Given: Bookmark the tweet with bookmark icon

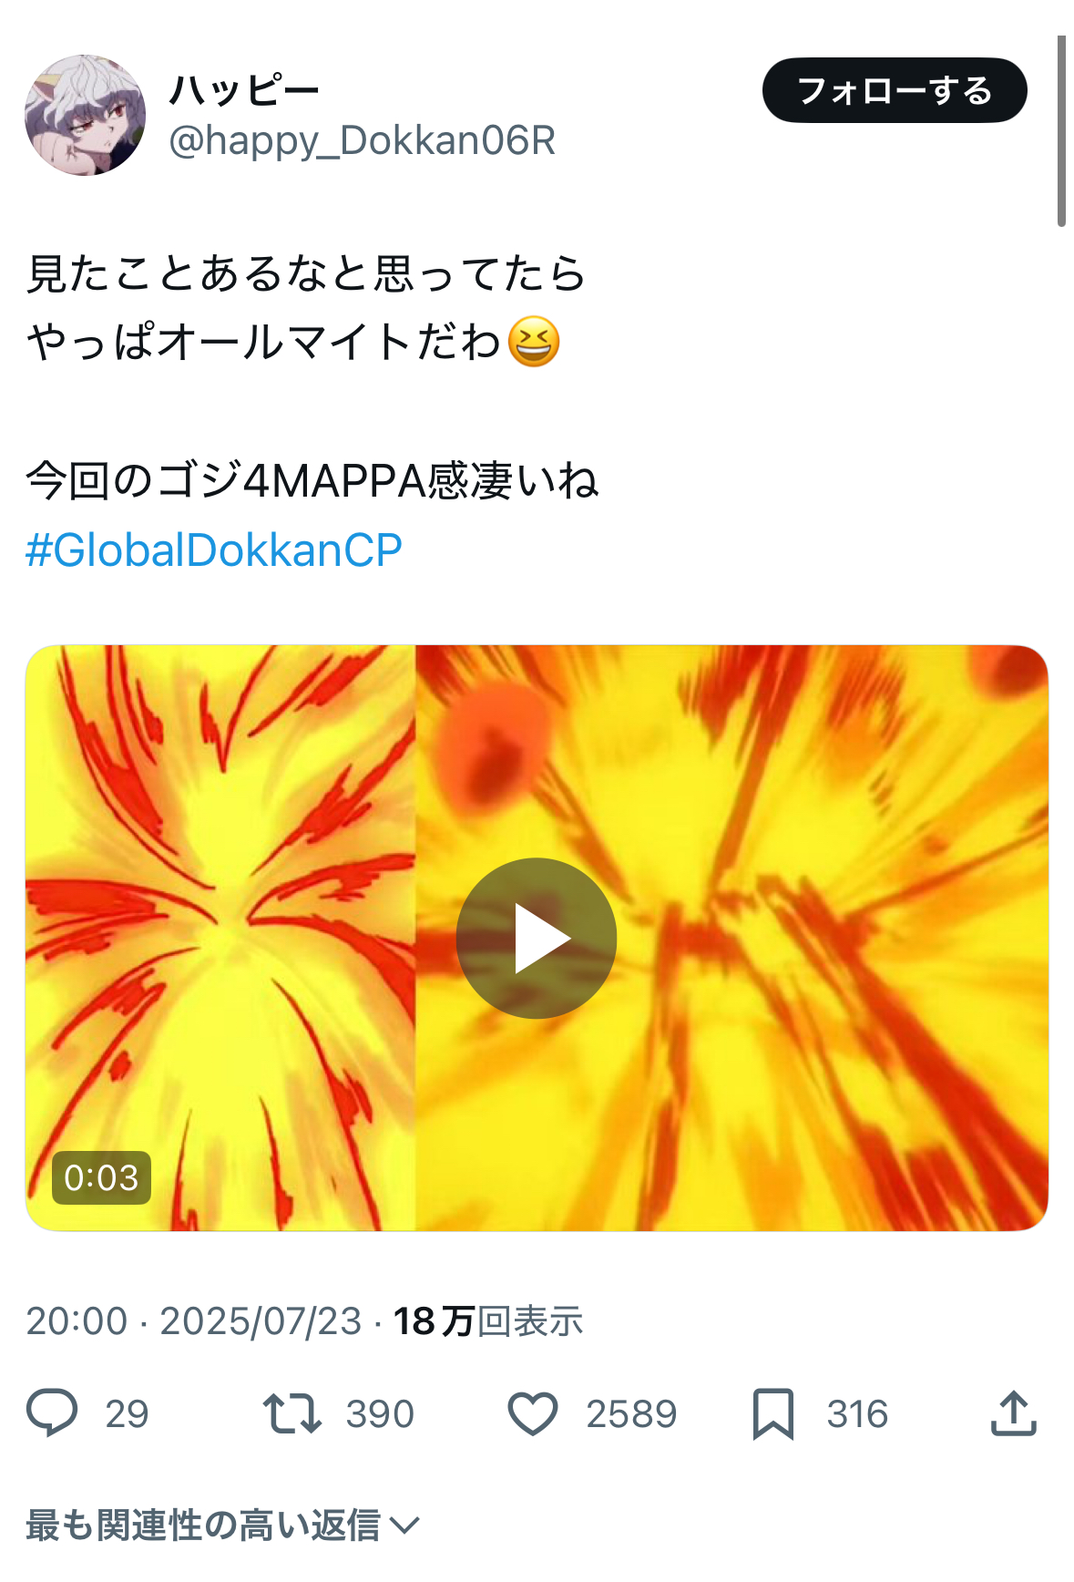Looking at the screenshot, I should pos(773,1414).
